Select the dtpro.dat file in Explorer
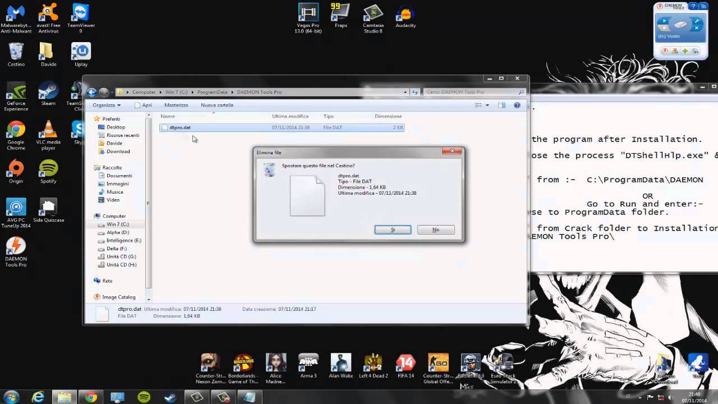Screen dimensions: 718x404 coord(282,127)
